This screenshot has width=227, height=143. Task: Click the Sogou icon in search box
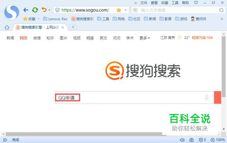tap(135, 10)
